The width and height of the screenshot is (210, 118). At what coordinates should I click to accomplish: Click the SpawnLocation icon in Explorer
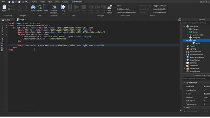tap(190, 35)
